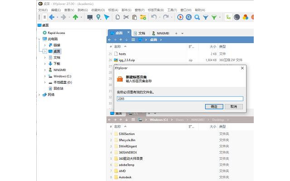Click the Cut scissors icon
Screen dimensions: 290x181
[126, 17]
